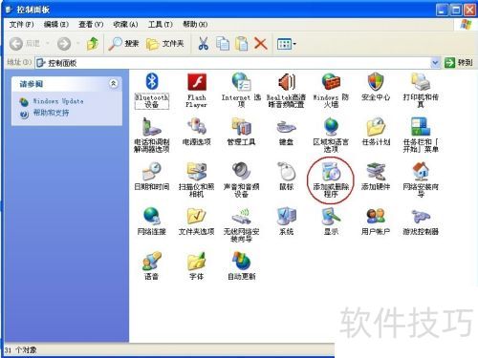Click the 搜索 toolbar button

coord(123,44)
